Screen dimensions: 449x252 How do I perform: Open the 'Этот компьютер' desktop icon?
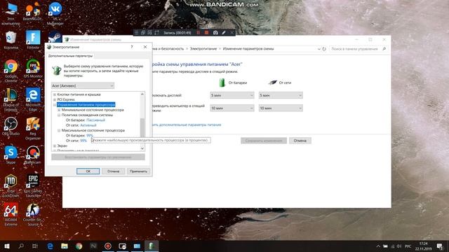point(11,14)
